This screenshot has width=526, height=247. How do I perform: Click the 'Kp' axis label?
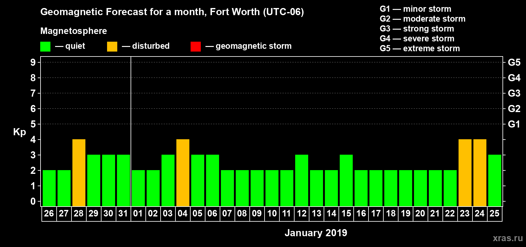click(x=19, y=132)
